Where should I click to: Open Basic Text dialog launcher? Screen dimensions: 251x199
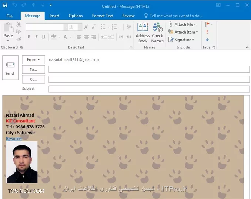tap(131, 47)
